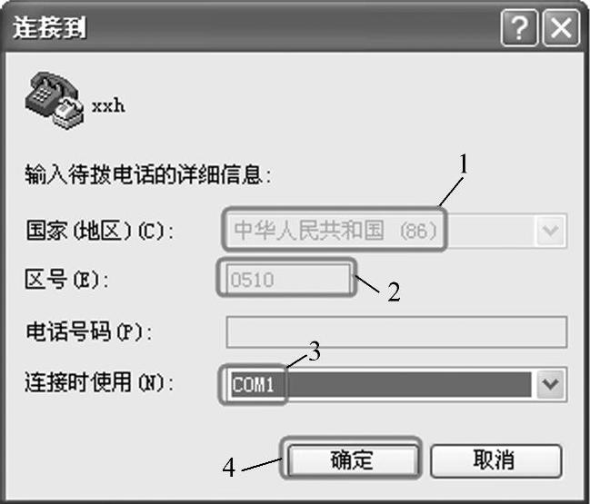Click the 电话号码(P) label
The image size is (590, 504).
[x=89, y=331]
